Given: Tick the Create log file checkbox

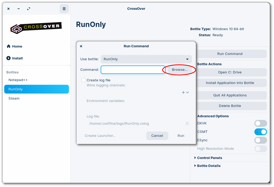Looking at the screenshot, I should [83, 80].
